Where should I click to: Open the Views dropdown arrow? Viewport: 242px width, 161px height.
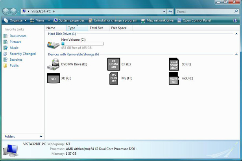pyautogui.click(x=49, y=20)
